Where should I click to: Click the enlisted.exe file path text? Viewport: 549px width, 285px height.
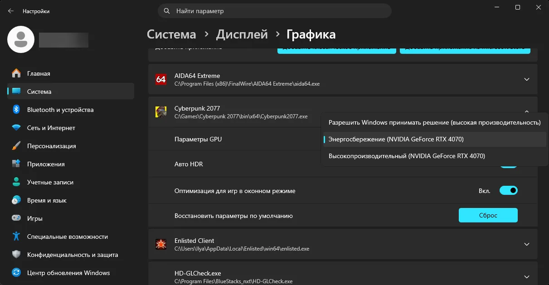(242, 249)
